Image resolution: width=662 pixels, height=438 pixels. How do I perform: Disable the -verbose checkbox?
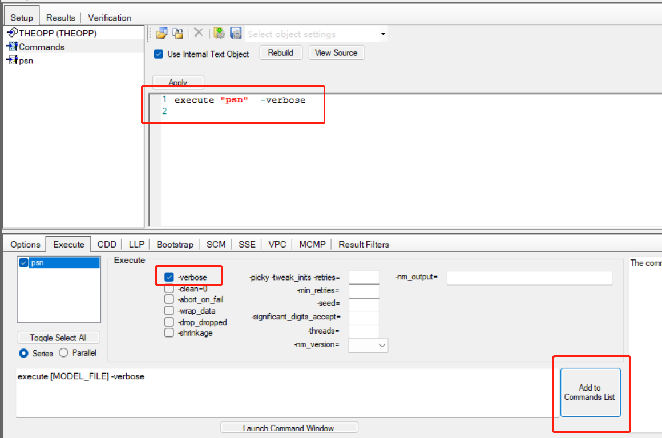[169, 277]
